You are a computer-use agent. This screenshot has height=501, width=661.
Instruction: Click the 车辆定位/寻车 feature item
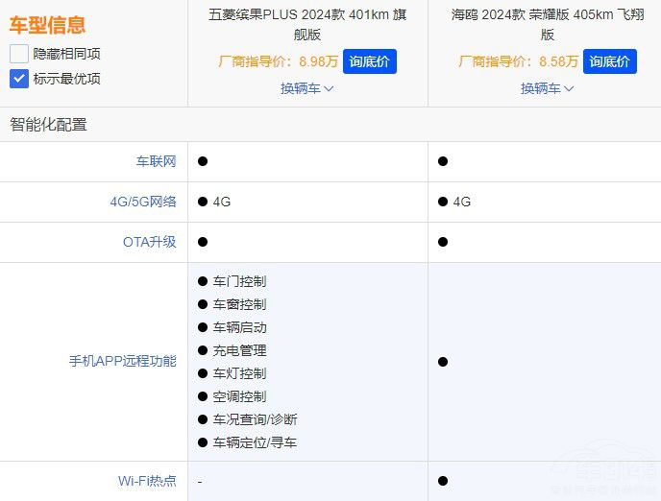255,442
